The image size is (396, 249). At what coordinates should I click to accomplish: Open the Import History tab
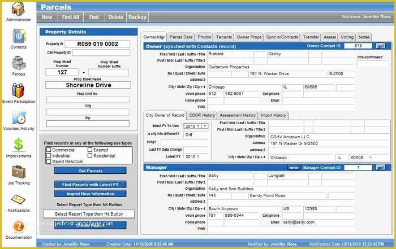coord(273,115)
